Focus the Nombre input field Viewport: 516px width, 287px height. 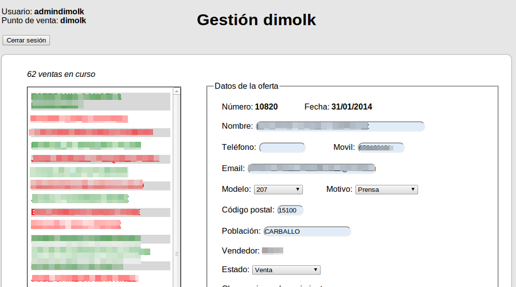pos(340,126)
